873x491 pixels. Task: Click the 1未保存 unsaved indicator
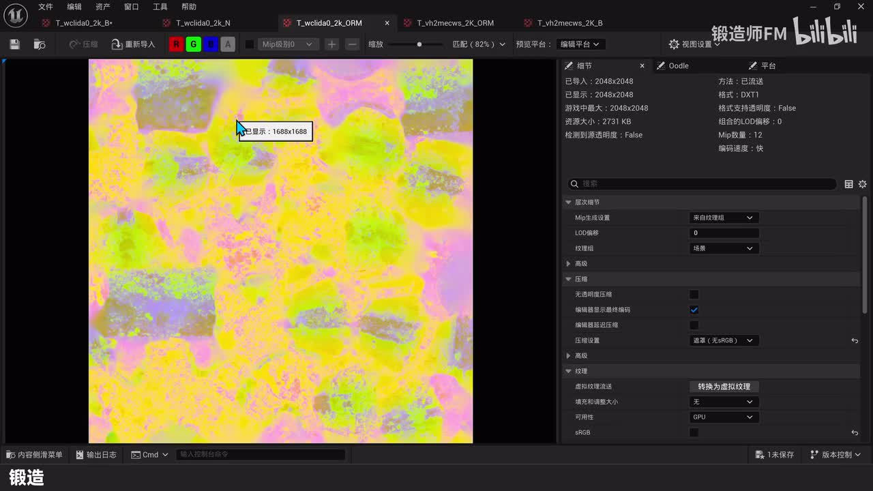(x=775, y=455)
